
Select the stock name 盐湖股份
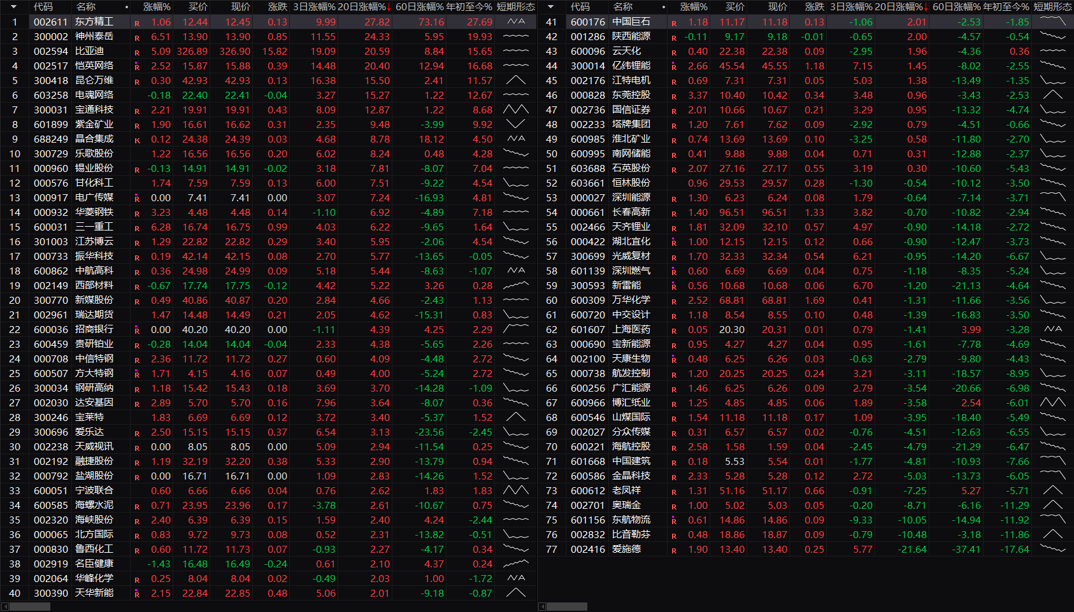pyautogui.click(x=94, y=476)
